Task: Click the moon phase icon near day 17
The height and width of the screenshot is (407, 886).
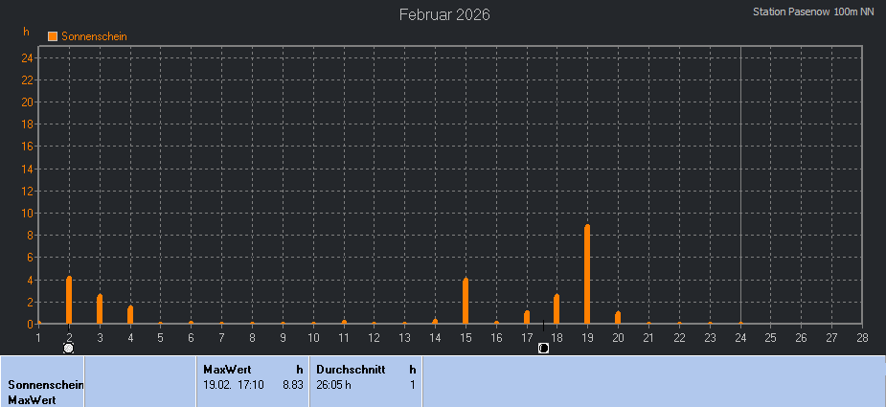Action: [543, 349]
